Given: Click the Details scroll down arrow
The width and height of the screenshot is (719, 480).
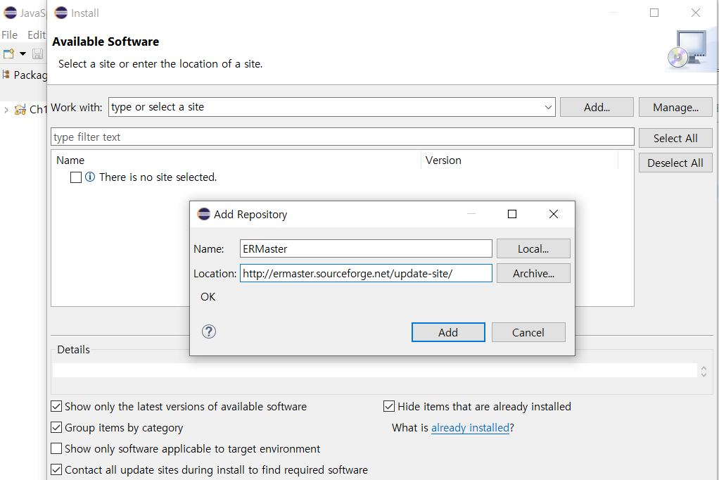Looking at the screenshot, I should 704,374.
